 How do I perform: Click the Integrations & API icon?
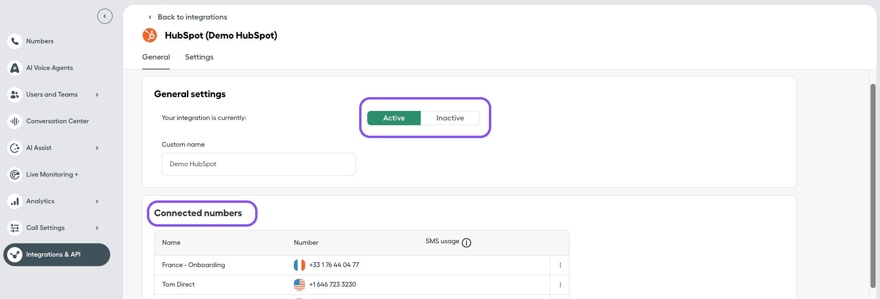tap(15, 255)
